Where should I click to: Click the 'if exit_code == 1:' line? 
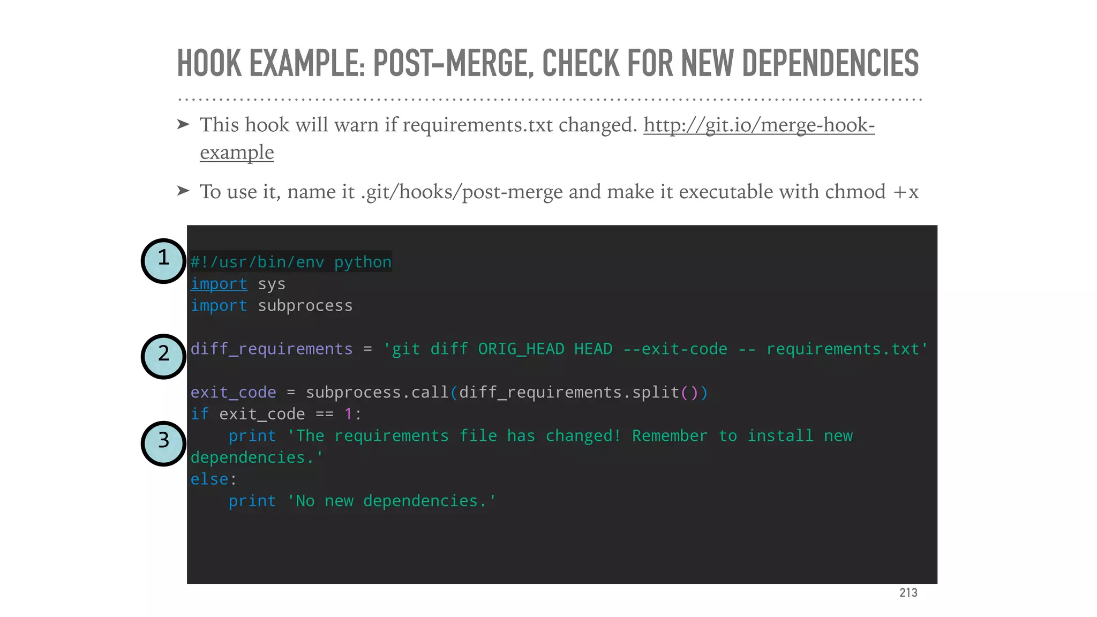pos(276,413)
